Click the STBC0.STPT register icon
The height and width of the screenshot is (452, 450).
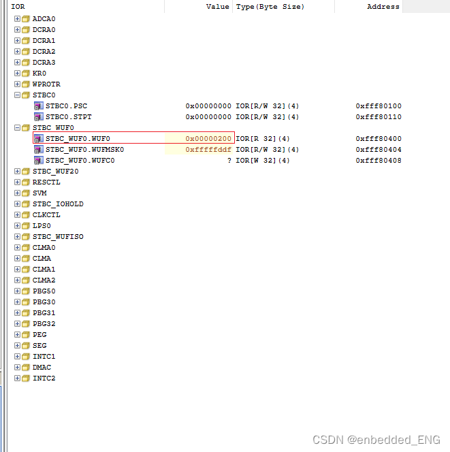tap(38, 117)
